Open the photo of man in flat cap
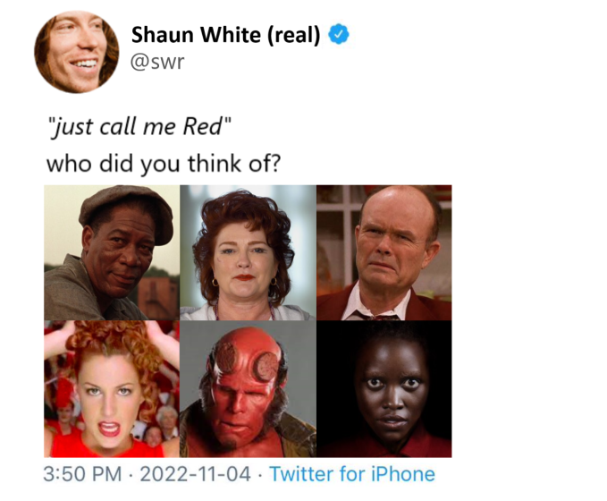 coord(112,252)
